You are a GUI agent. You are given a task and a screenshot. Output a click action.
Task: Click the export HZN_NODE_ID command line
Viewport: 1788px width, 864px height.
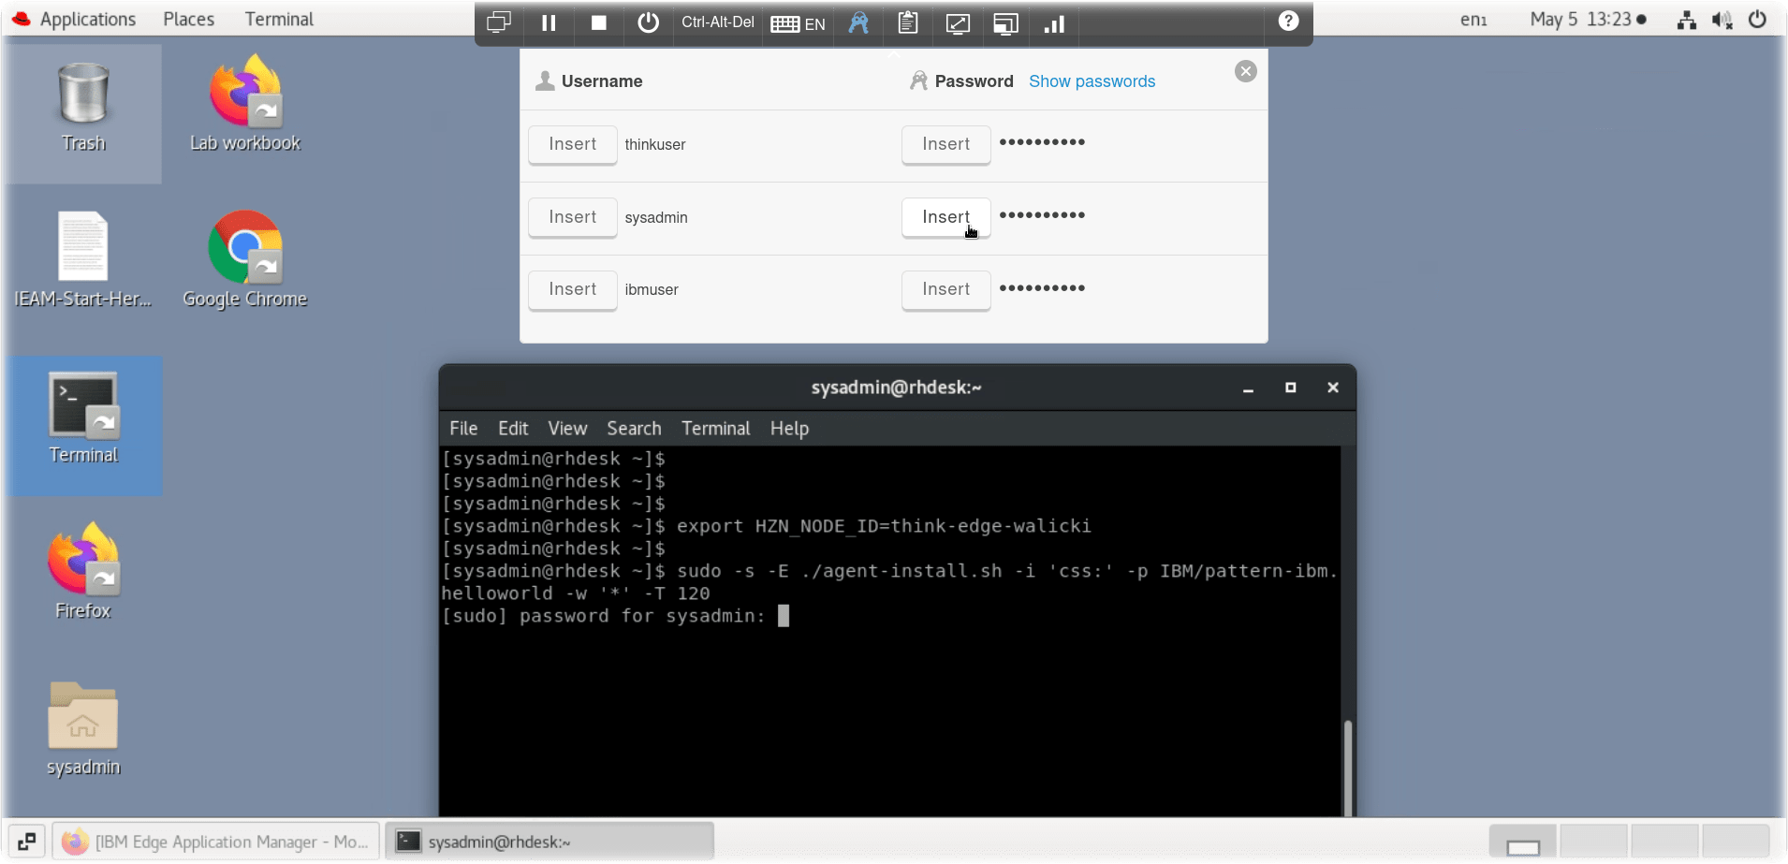pyautogui.click(x=767, y=526)
